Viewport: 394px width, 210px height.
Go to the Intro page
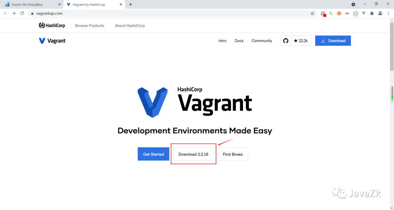(223, 41)
